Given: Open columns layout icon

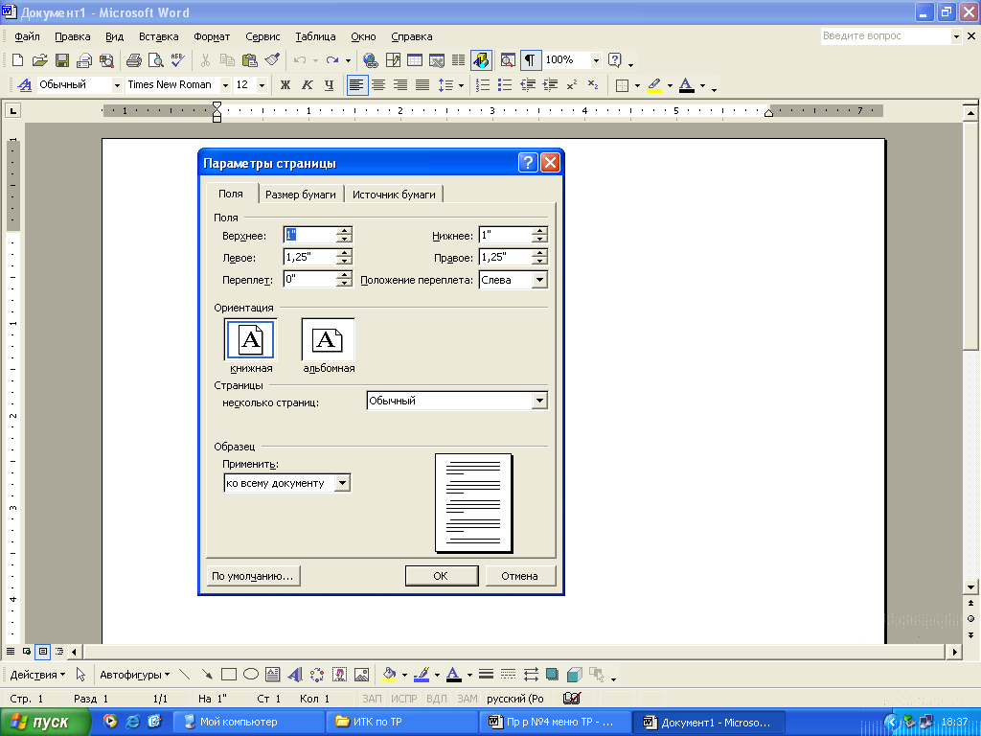Looking at the screenshot, I should [459, 60].
